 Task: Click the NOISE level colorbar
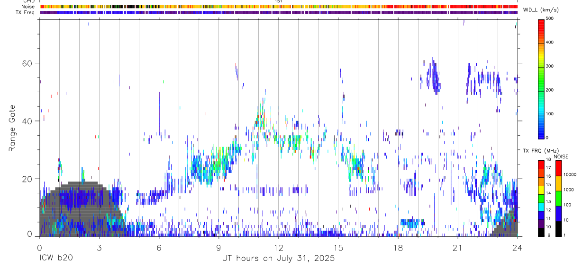tap(558, 198)
